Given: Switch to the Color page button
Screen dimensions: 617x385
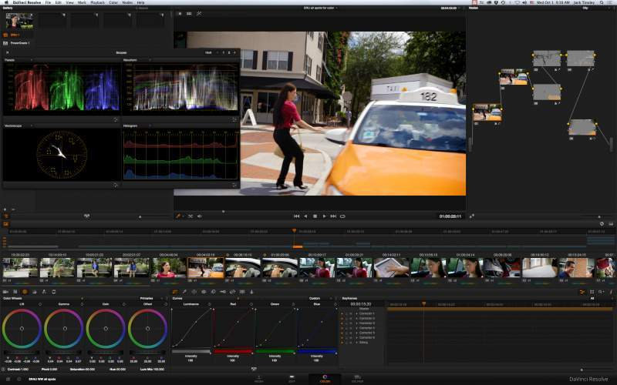Looking at the screenshot, I should tap(325, 379).
